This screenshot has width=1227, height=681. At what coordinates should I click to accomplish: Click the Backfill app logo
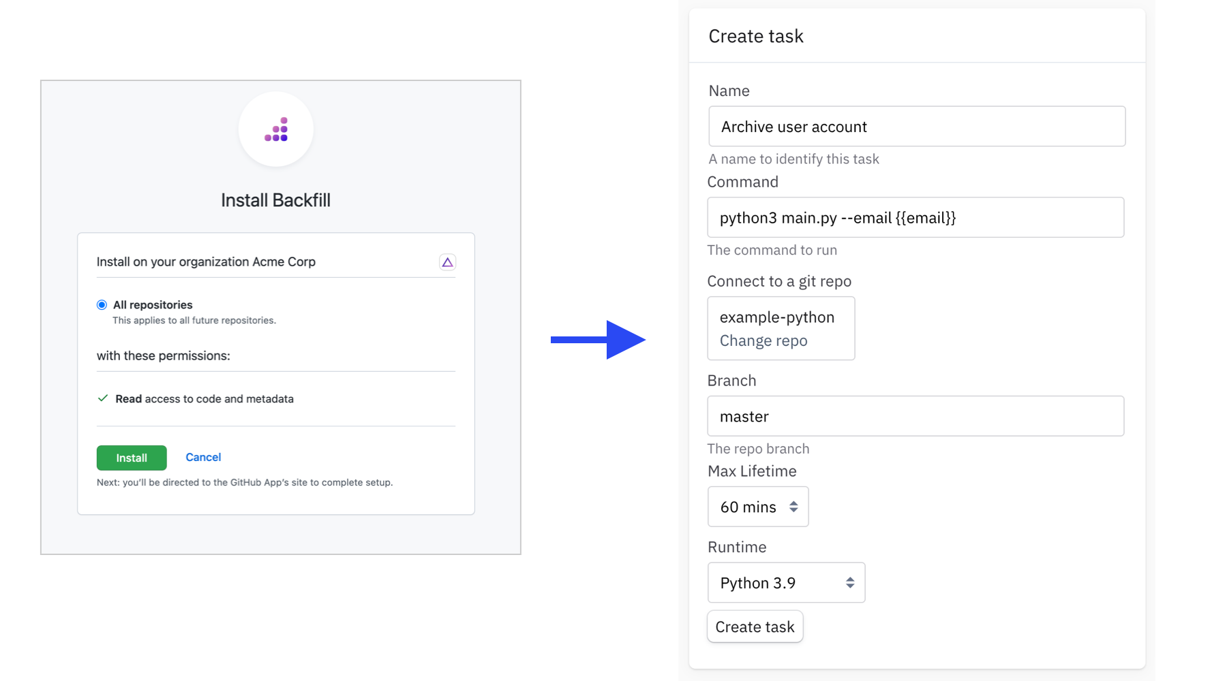[276, 129]
